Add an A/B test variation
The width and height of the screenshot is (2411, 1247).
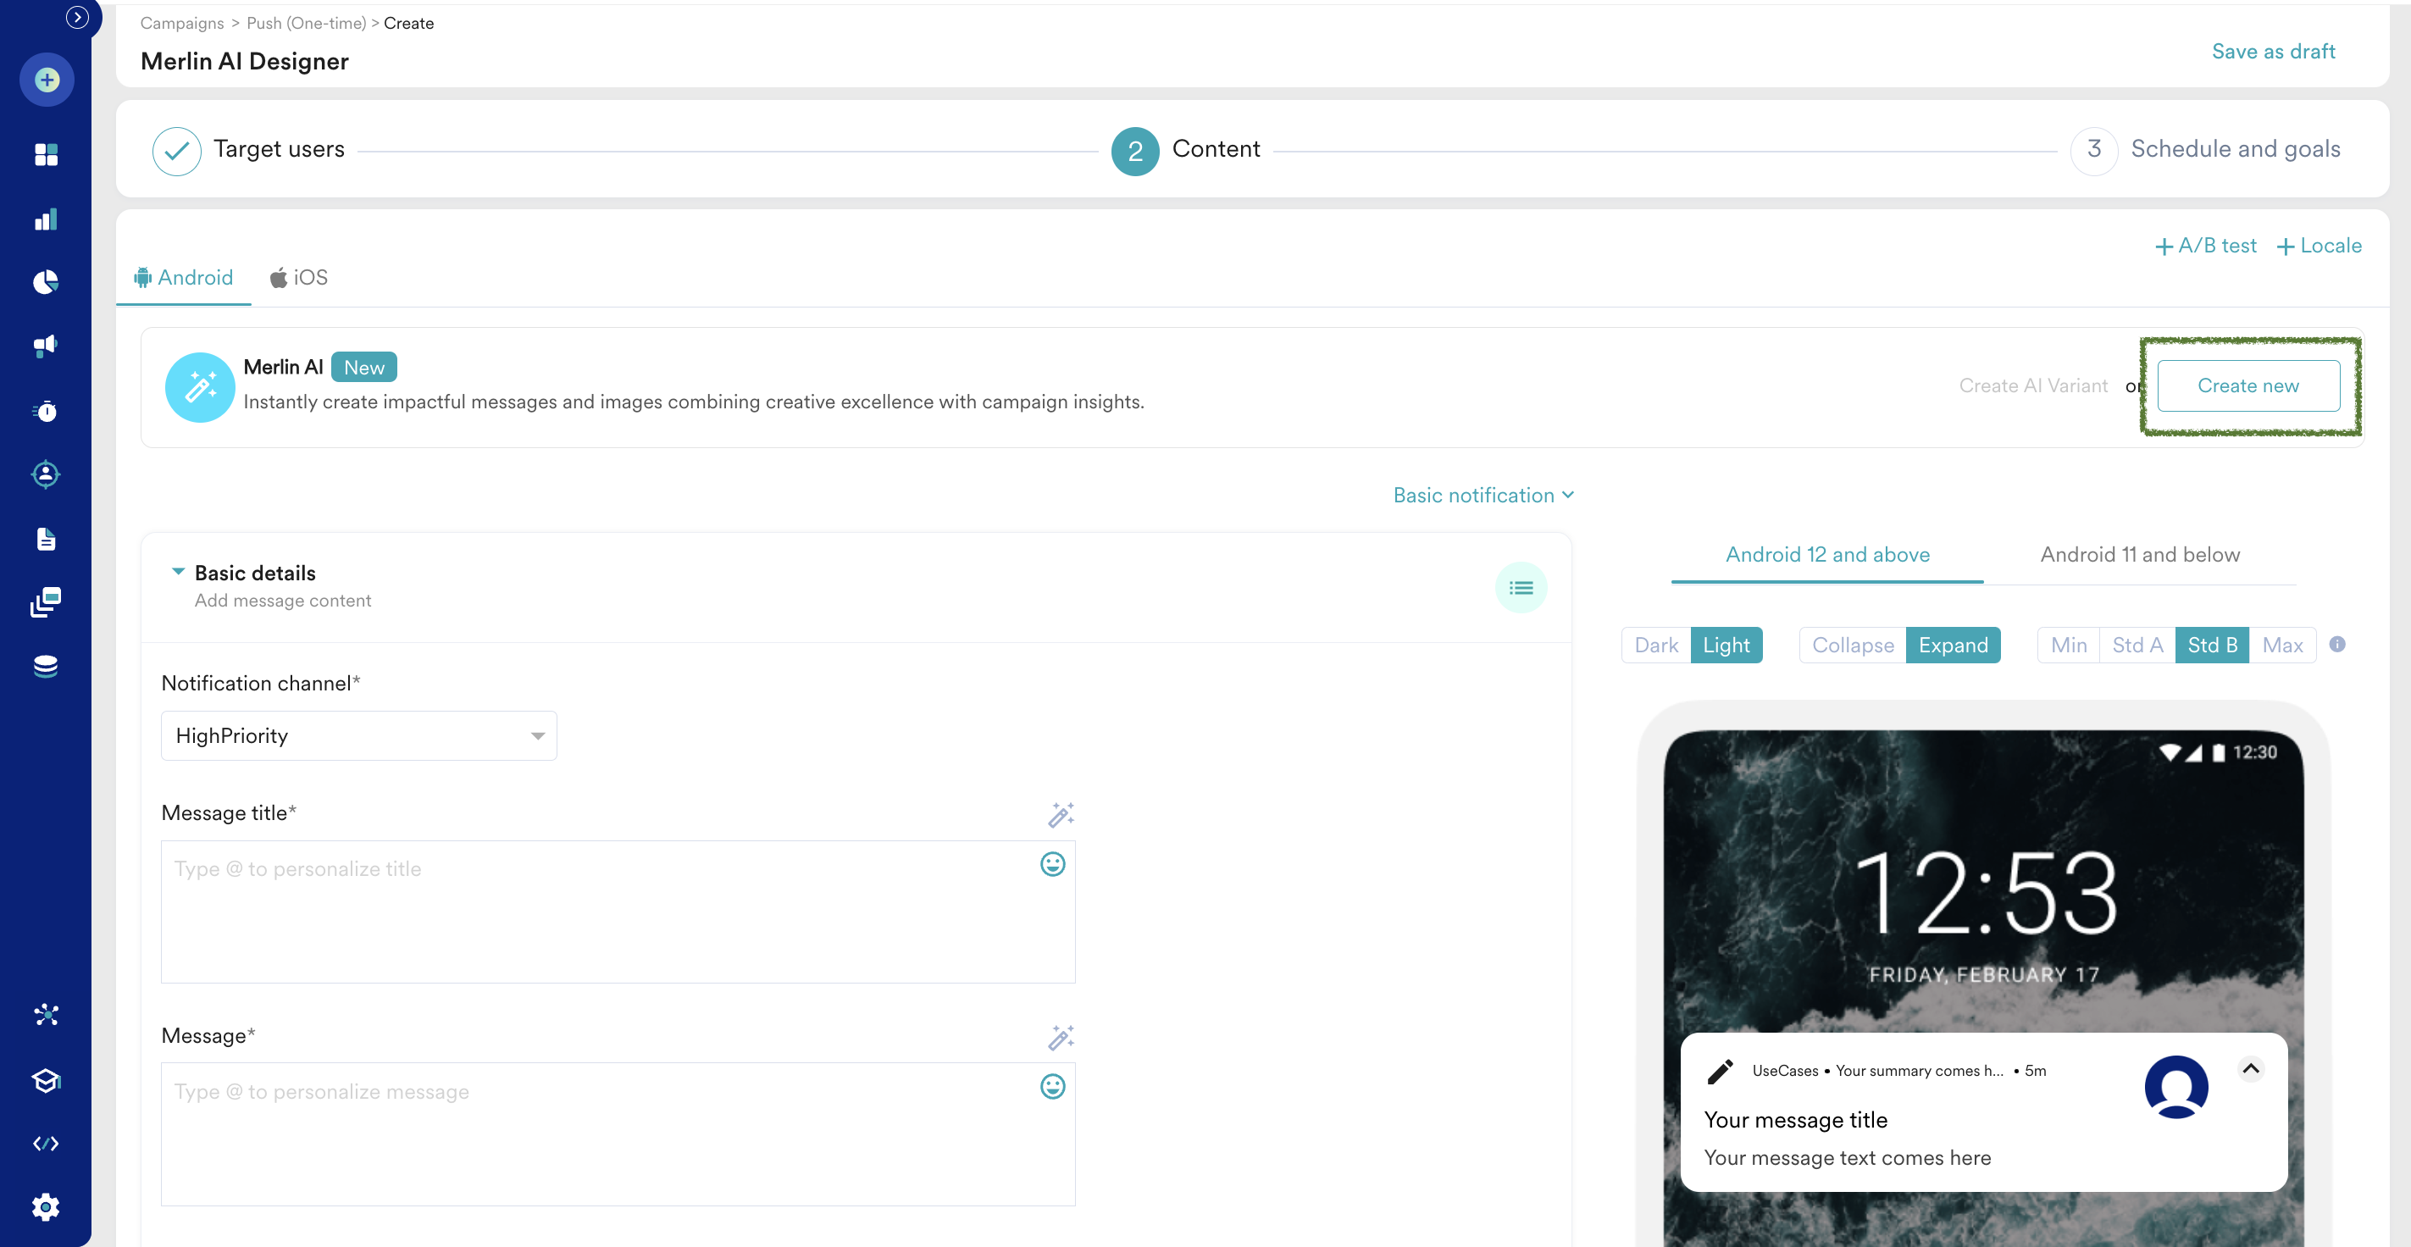pyautogui.click(x=2205, y=247)
